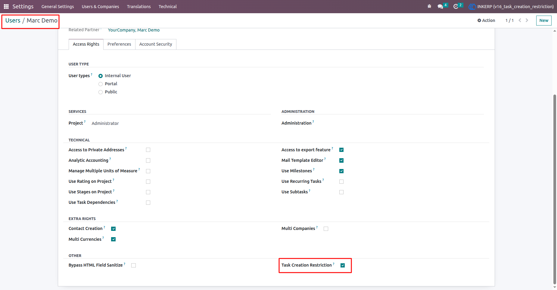Open Users & Companies menu
The image size is (557, 290).
[100, 7]
